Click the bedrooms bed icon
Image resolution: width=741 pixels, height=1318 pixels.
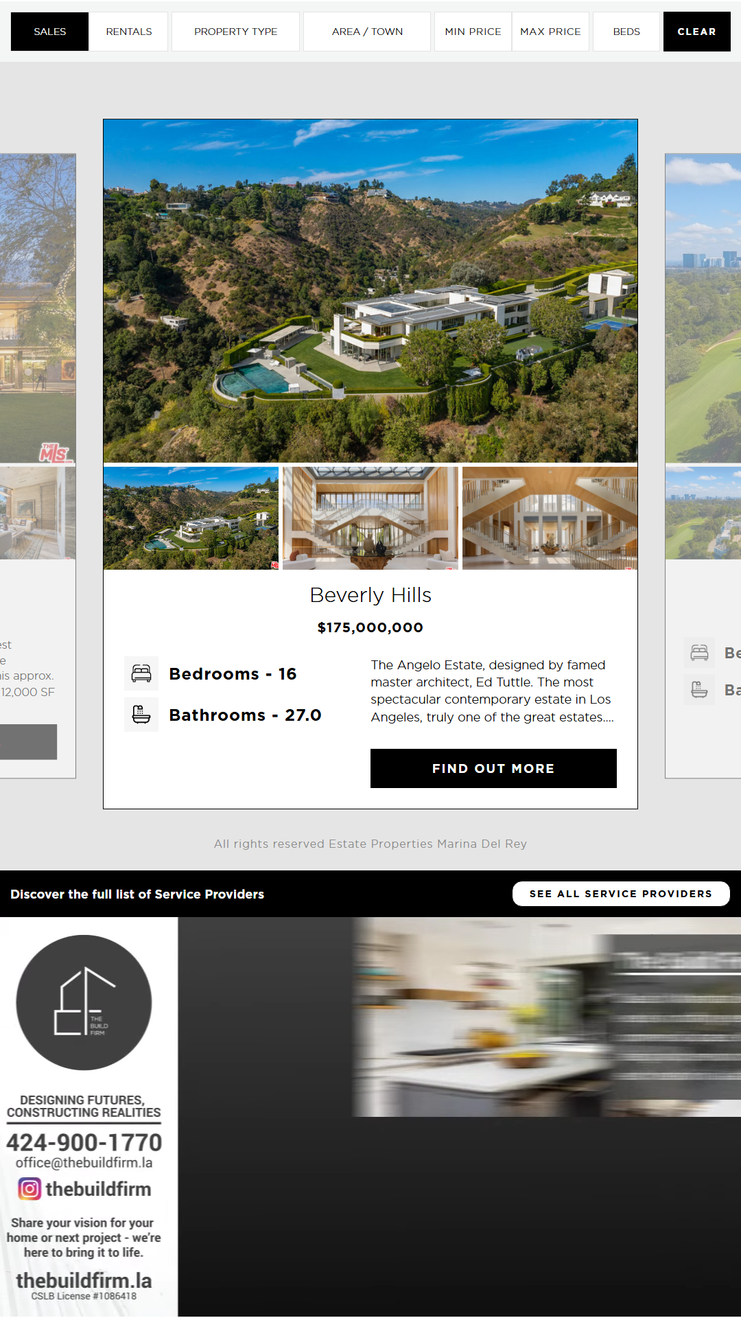[x=141, y=673]
